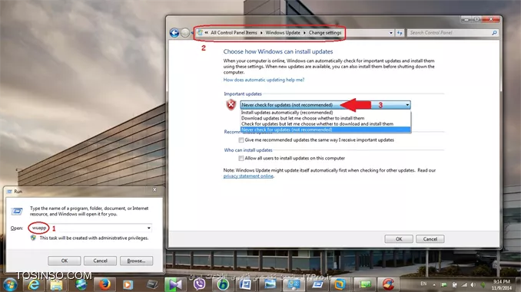Screen dimensions: 521x292
Task: Show hidden tray icons arrow
Action: tap(434, 284)
